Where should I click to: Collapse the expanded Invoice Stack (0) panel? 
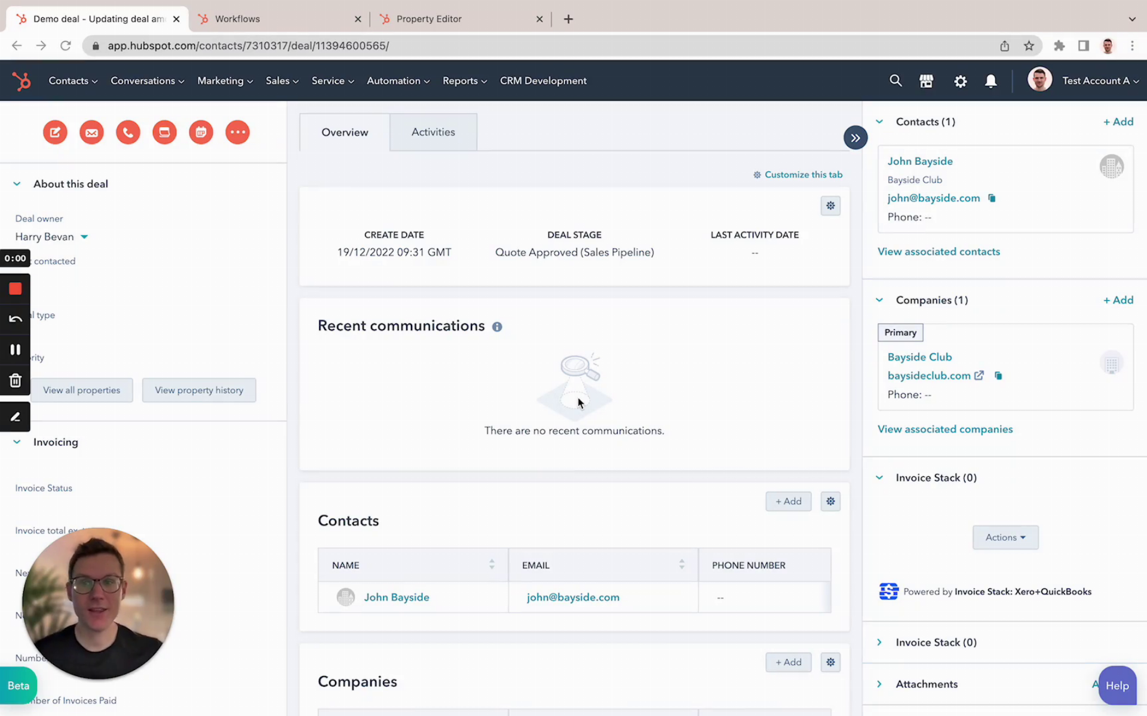coord(879,477)
